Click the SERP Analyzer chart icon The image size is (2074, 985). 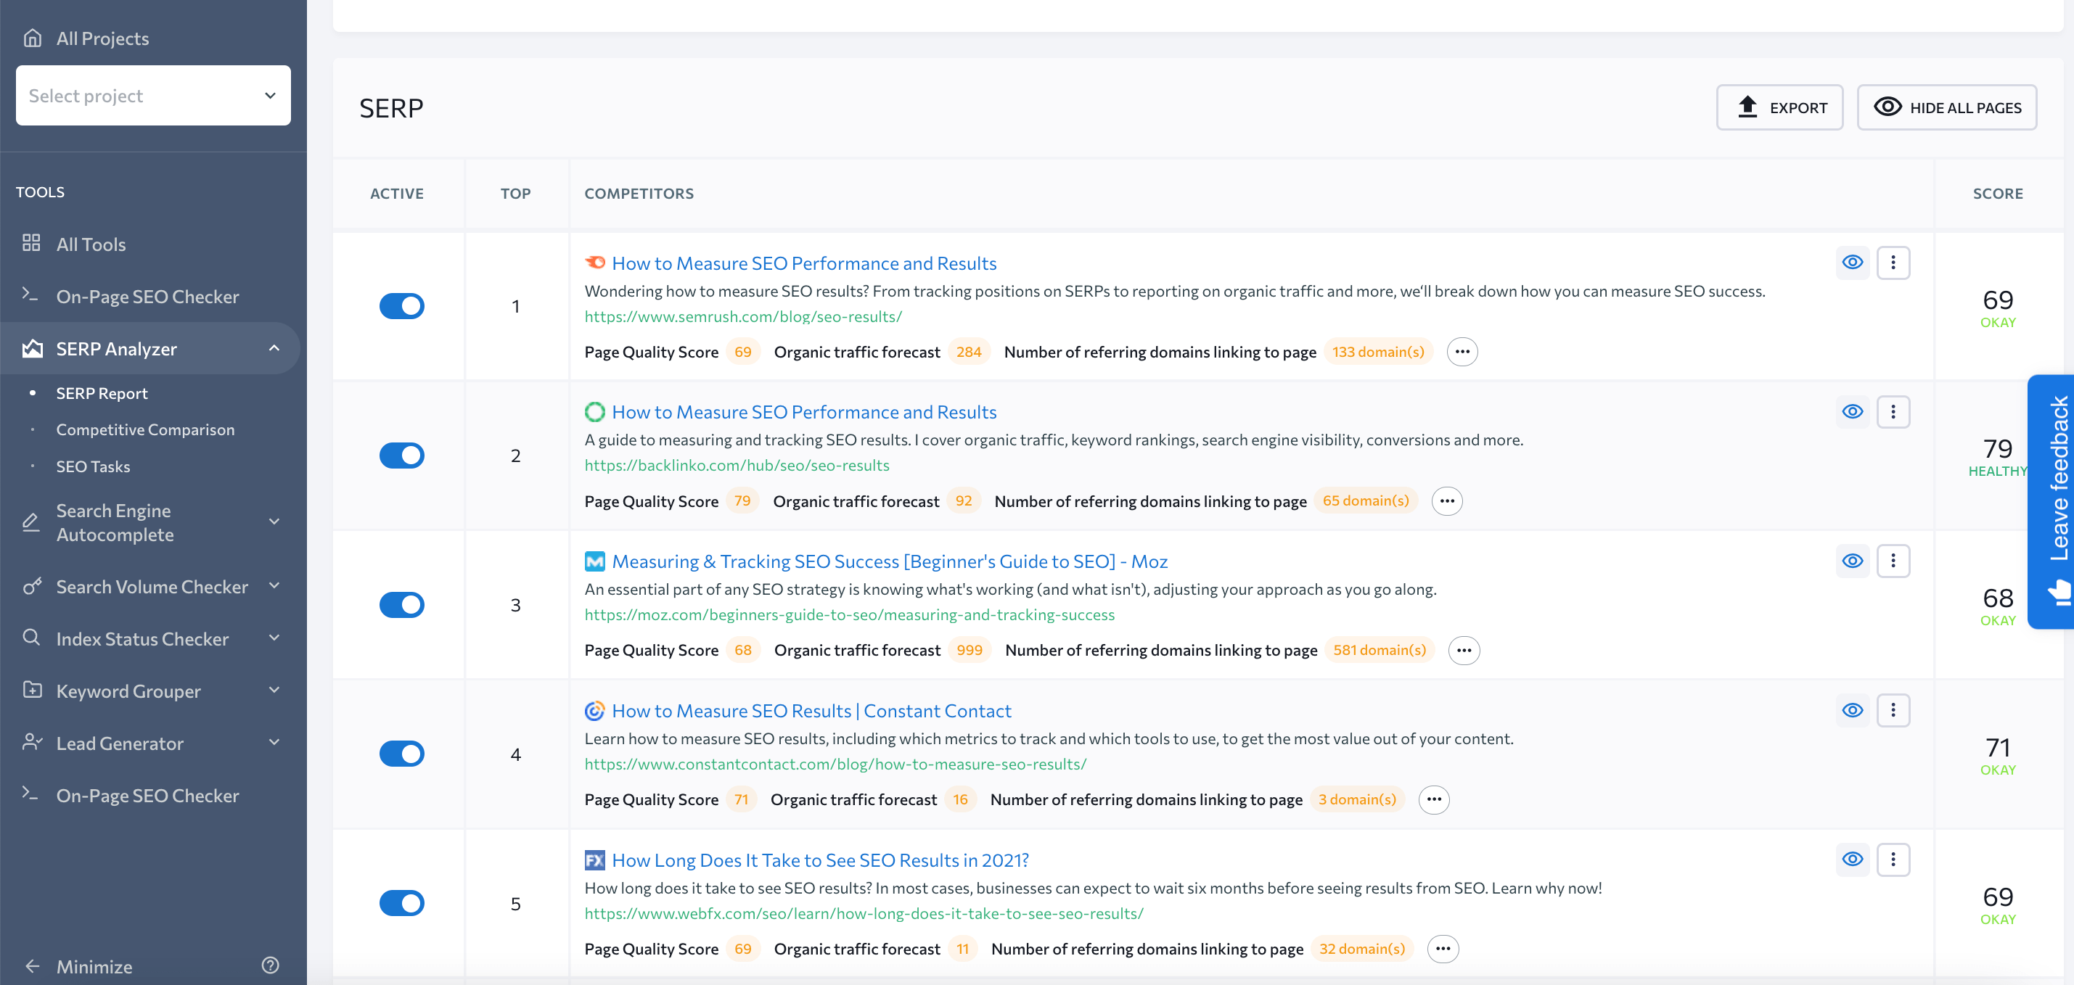pyautogui.click(x=32, y=348)
